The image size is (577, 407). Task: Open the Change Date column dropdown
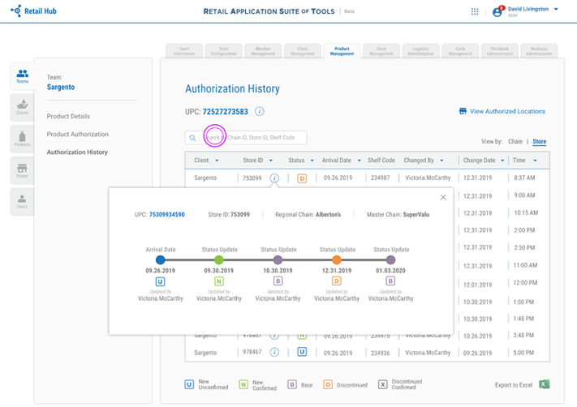[502, 161]
